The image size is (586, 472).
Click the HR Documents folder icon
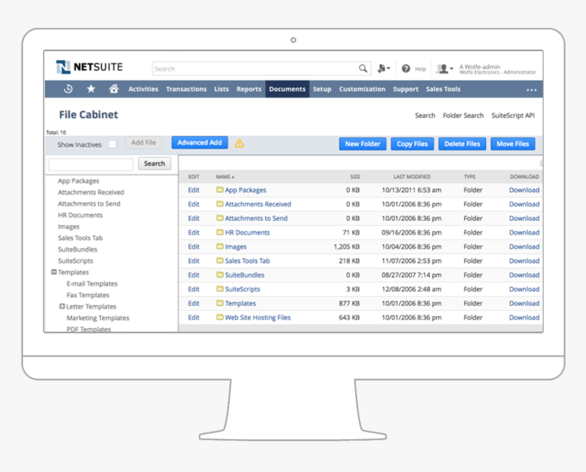tap(219, 233)
